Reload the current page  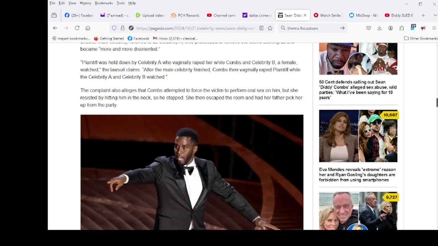77,28
